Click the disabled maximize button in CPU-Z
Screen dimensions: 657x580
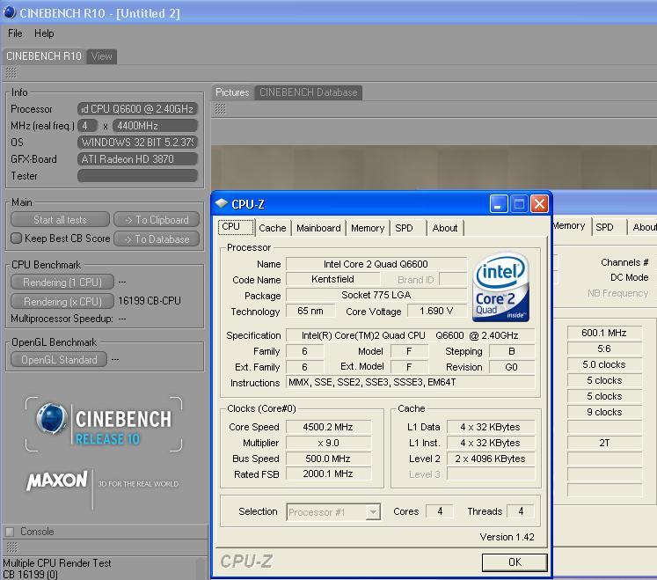(x=519, y=204)
